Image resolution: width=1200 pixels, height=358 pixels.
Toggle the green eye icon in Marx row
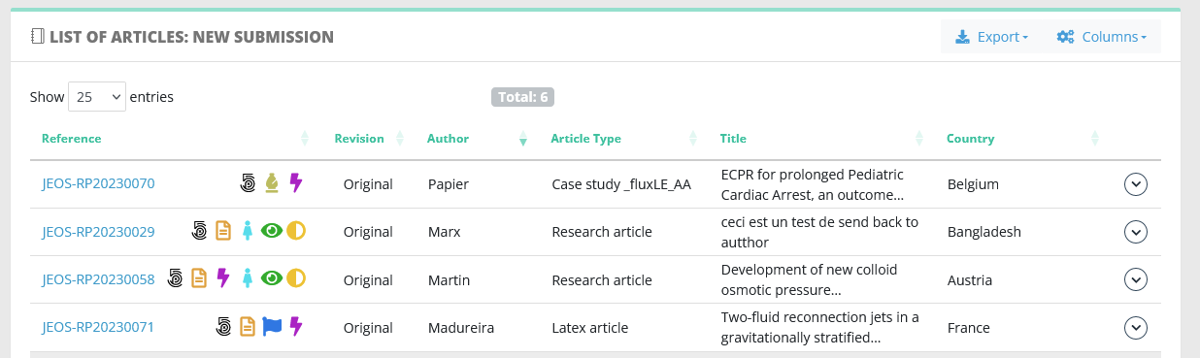pyautogui.click(x=272, y=231)
